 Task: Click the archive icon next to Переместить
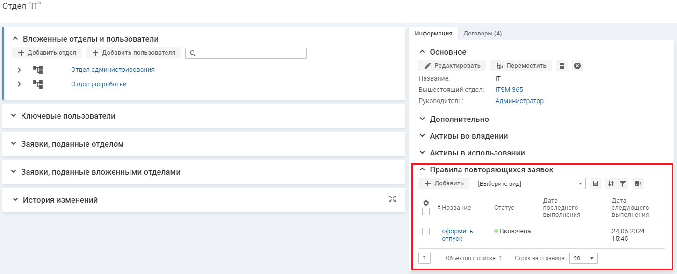coord(562,66)
